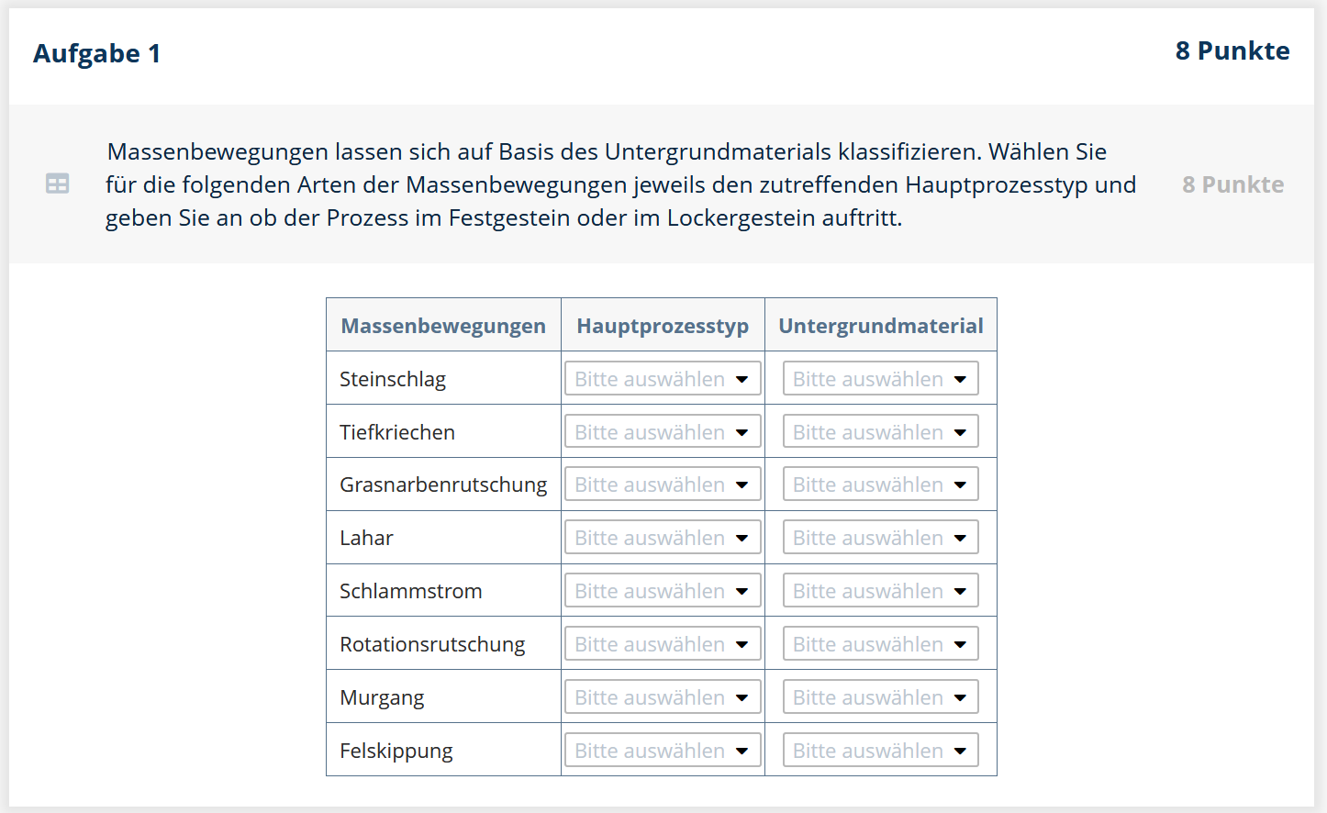
Task: Click the task description paragraph about Massenbewegungen
Action: 620,184
